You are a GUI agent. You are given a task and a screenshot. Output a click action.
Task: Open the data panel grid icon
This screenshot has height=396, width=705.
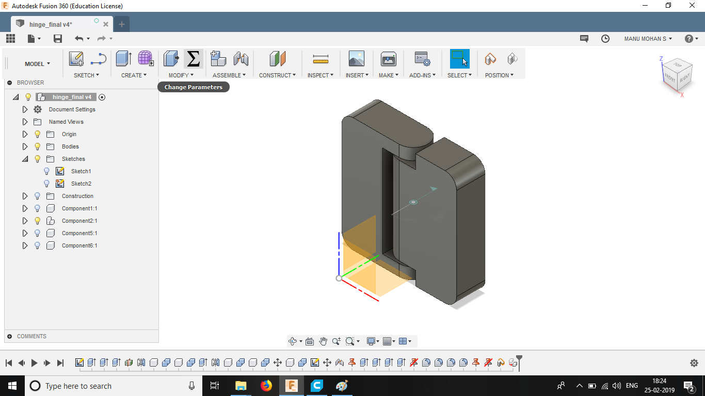10,39
